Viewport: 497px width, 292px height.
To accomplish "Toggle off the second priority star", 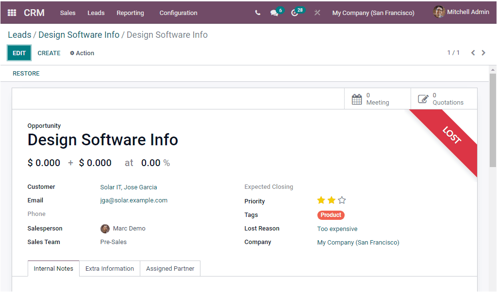I will [x=331, y=199].
